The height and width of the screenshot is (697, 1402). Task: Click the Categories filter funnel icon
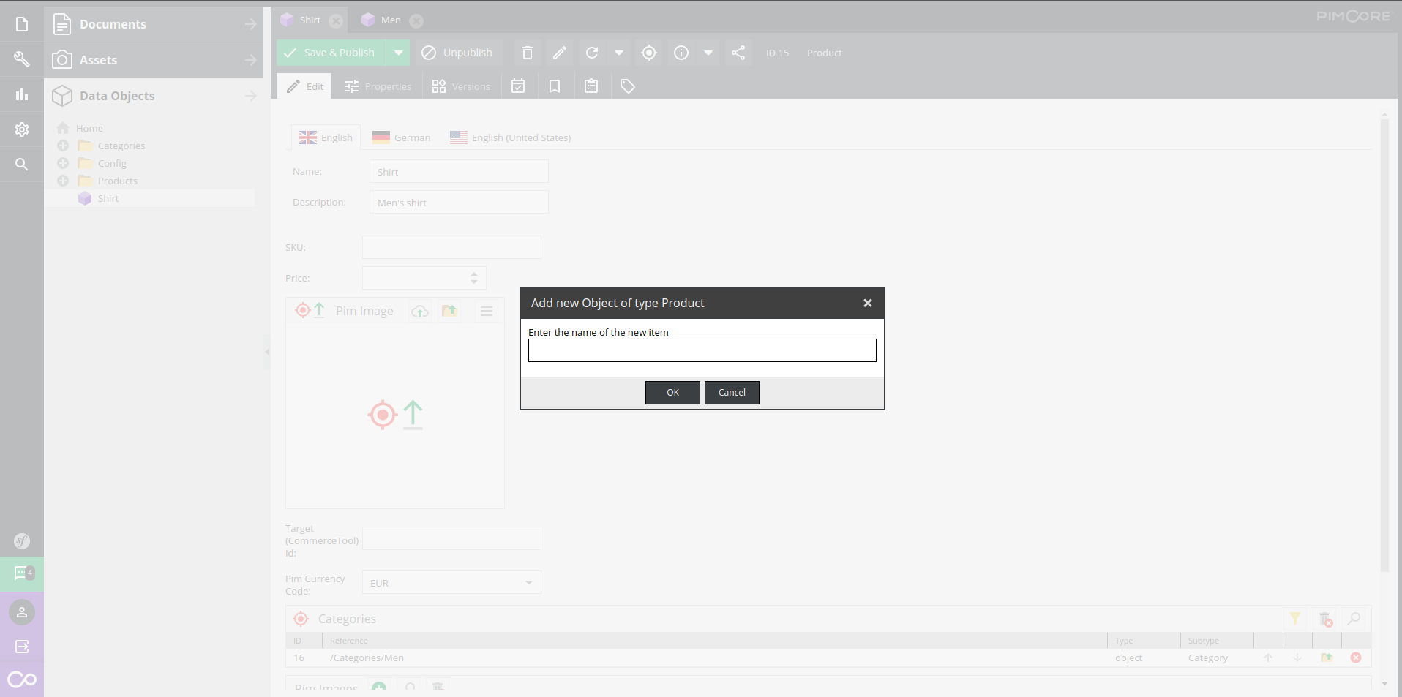point(1294,619)
